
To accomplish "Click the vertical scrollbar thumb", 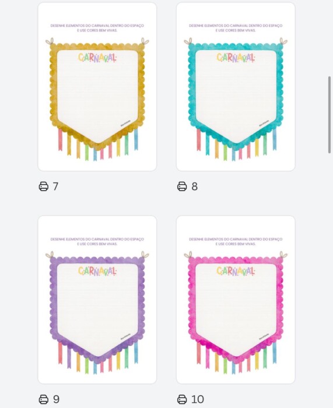I will [330, 115].
